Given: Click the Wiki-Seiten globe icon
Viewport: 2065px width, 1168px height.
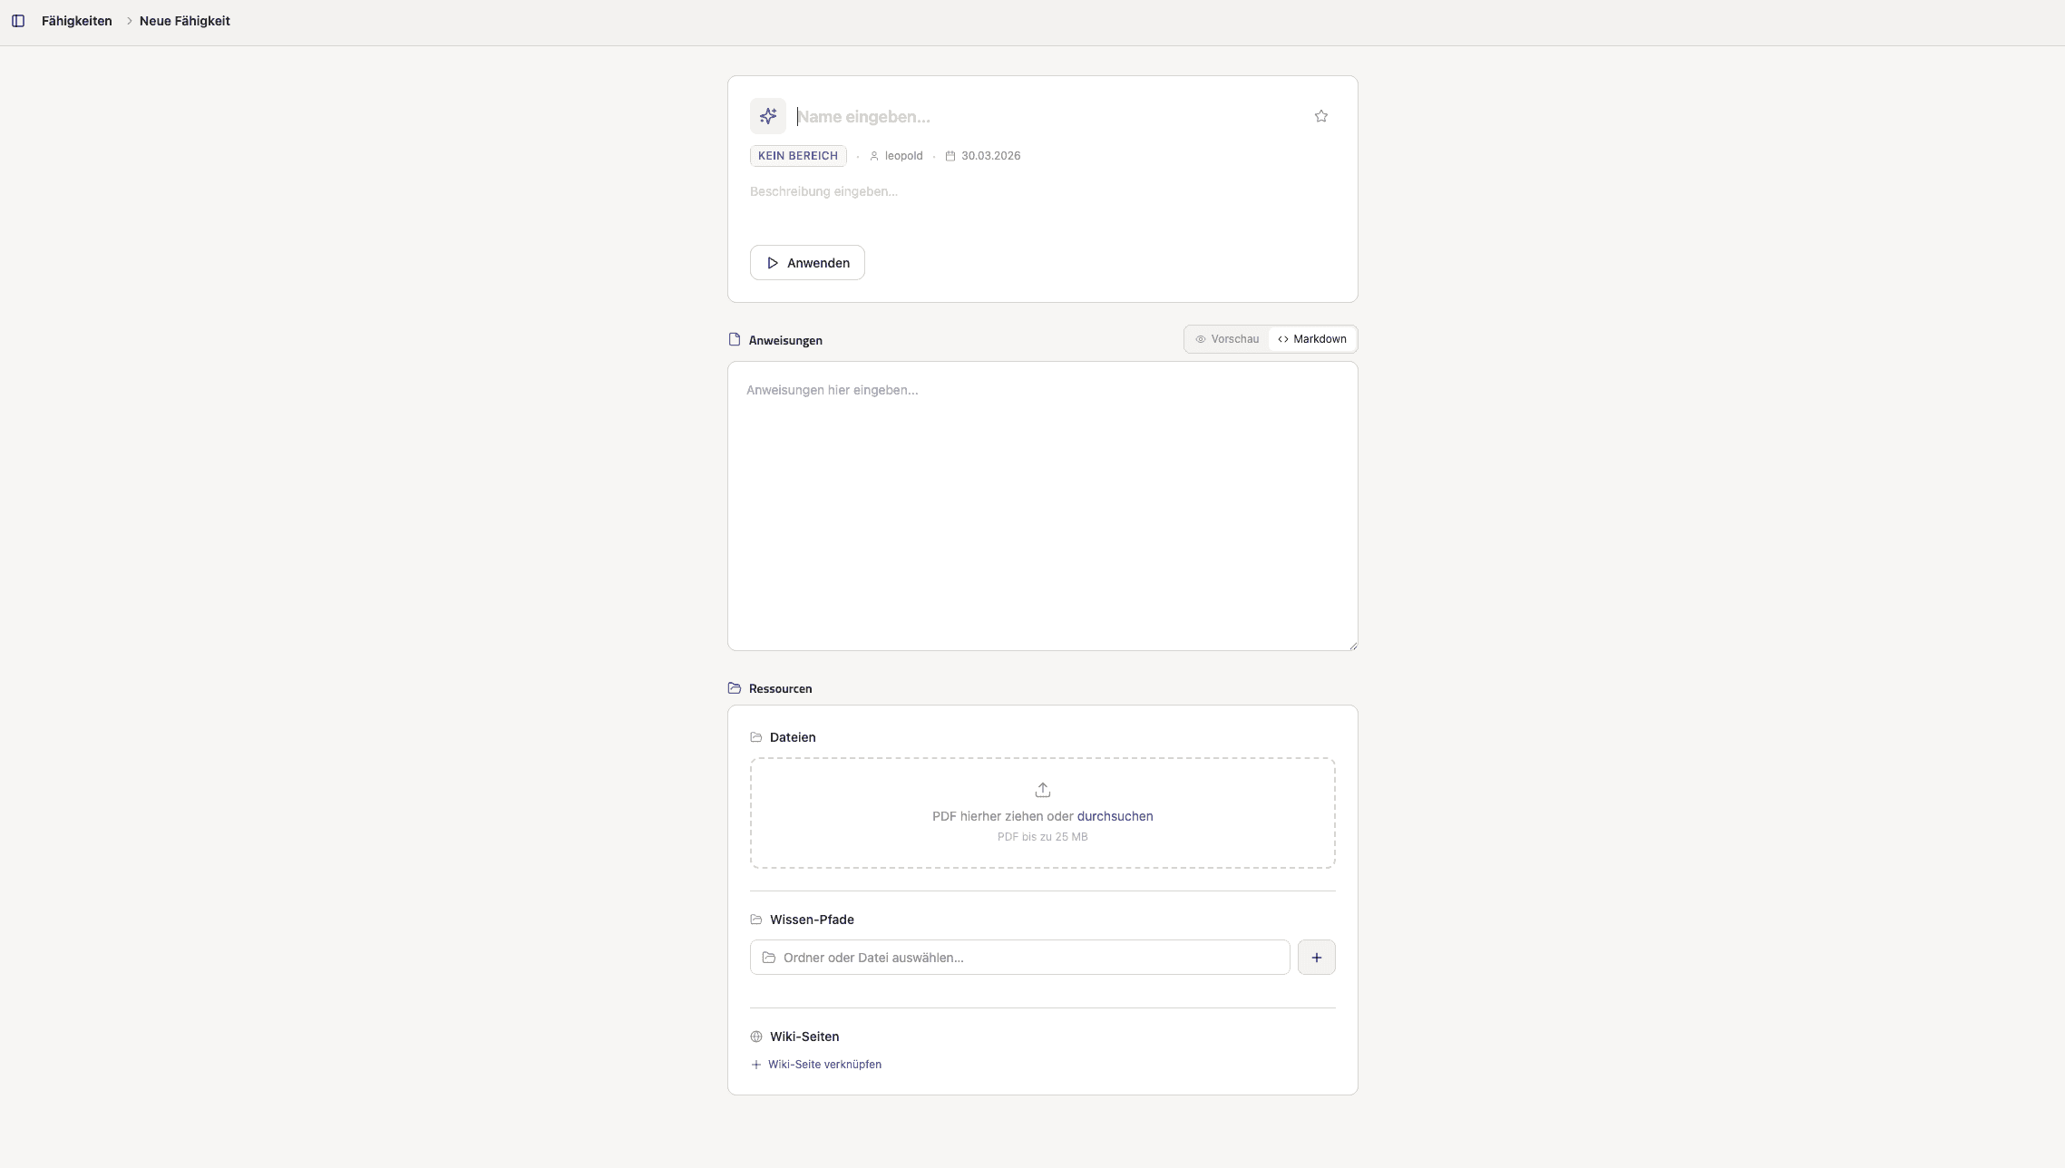Looking at the screenshot, I should pos(756,1037).
